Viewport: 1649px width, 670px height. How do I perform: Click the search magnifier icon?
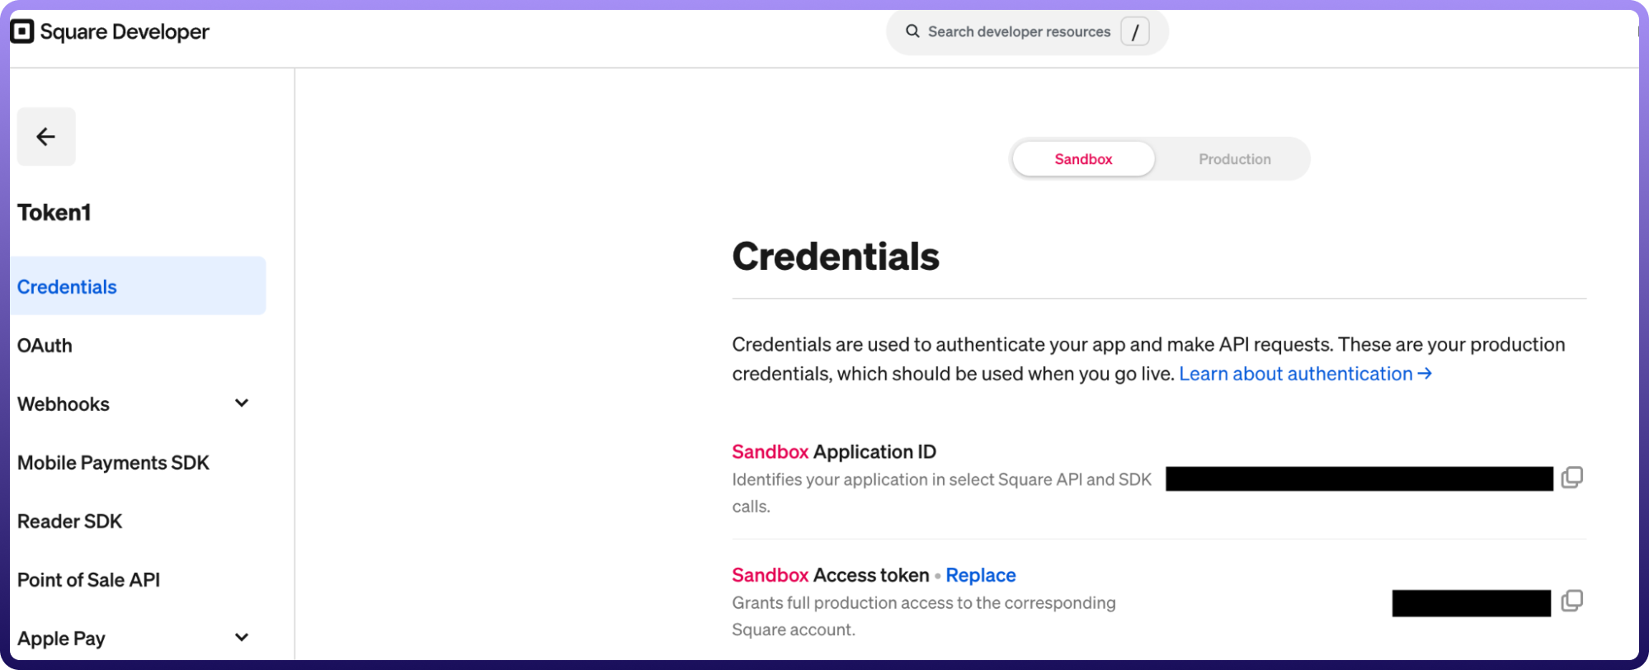(x=912, y=31)
